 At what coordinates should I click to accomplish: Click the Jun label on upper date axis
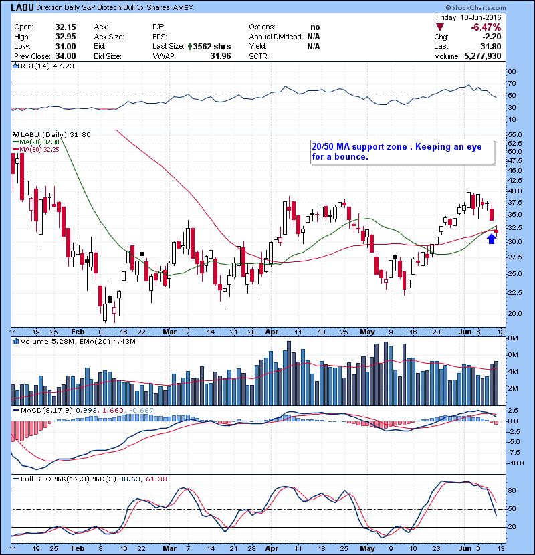pos(465,332)
